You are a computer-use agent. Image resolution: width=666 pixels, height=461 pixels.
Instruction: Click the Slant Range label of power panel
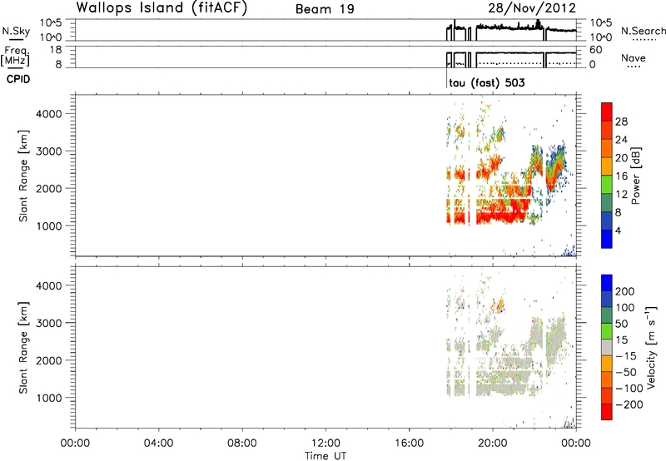[x=23, y=176]
